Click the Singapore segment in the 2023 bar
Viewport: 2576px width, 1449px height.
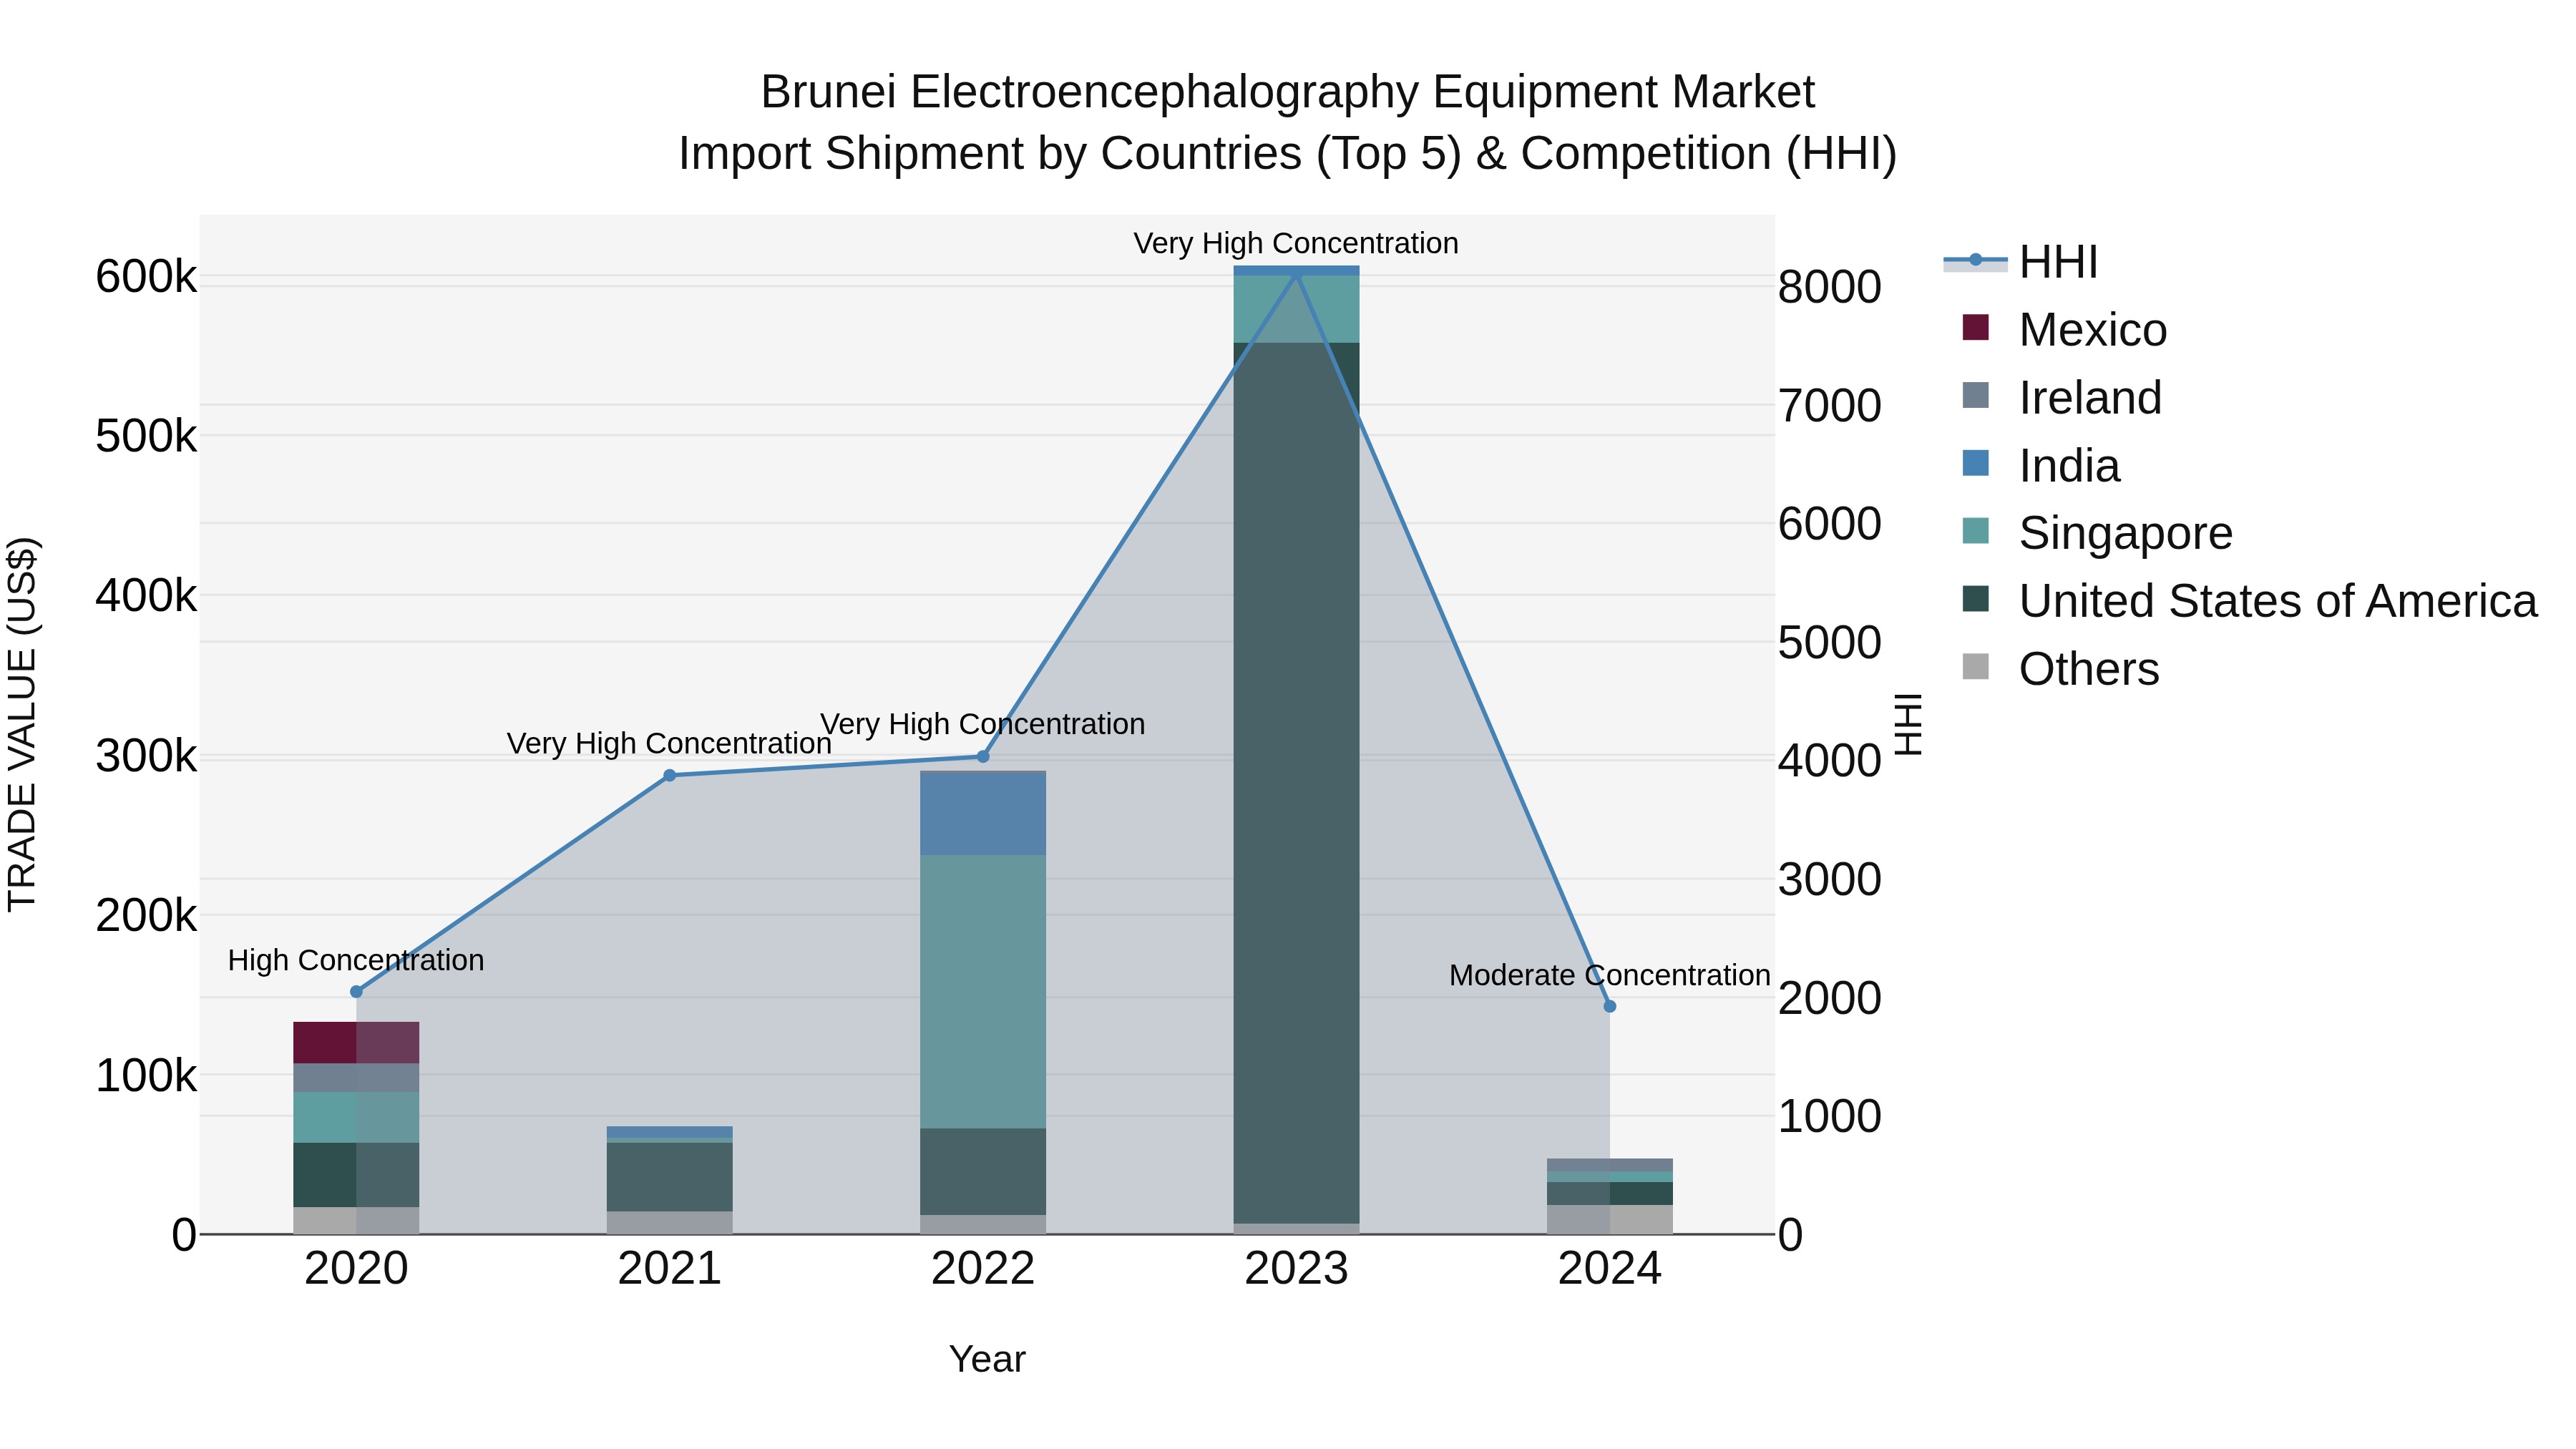[x=1296, y=309]
